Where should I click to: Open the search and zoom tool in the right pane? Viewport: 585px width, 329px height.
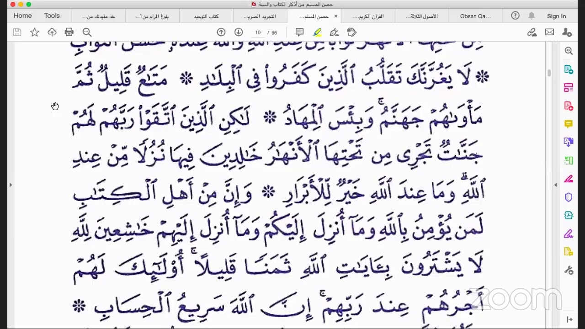(569, 51)
